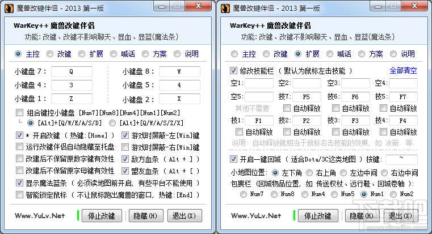
Task: Click 一键回城 按键 field containing ~
Action: [401, 159]
